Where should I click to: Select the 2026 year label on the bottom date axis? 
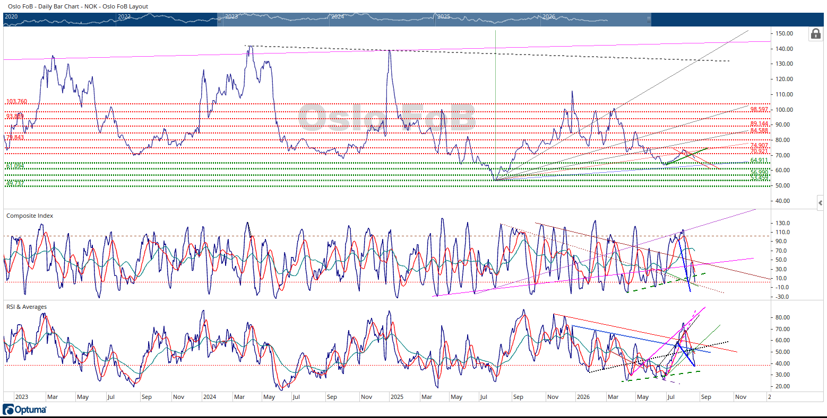point(583,397)
